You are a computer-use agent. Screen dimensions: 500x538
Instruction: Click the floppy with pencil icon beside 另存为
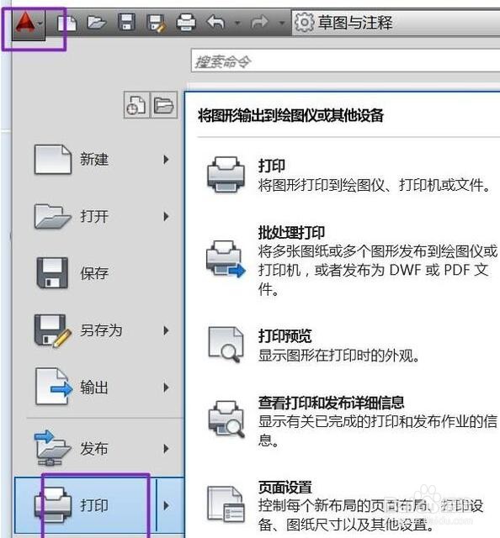tap(52, 330)
